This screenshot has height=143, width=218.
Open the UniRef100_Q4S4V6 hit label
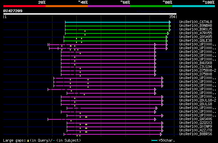point(196,119)
